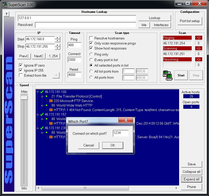Click the Ping timeout field
Viewport: 209px width, 196px height.
point(74,45)
